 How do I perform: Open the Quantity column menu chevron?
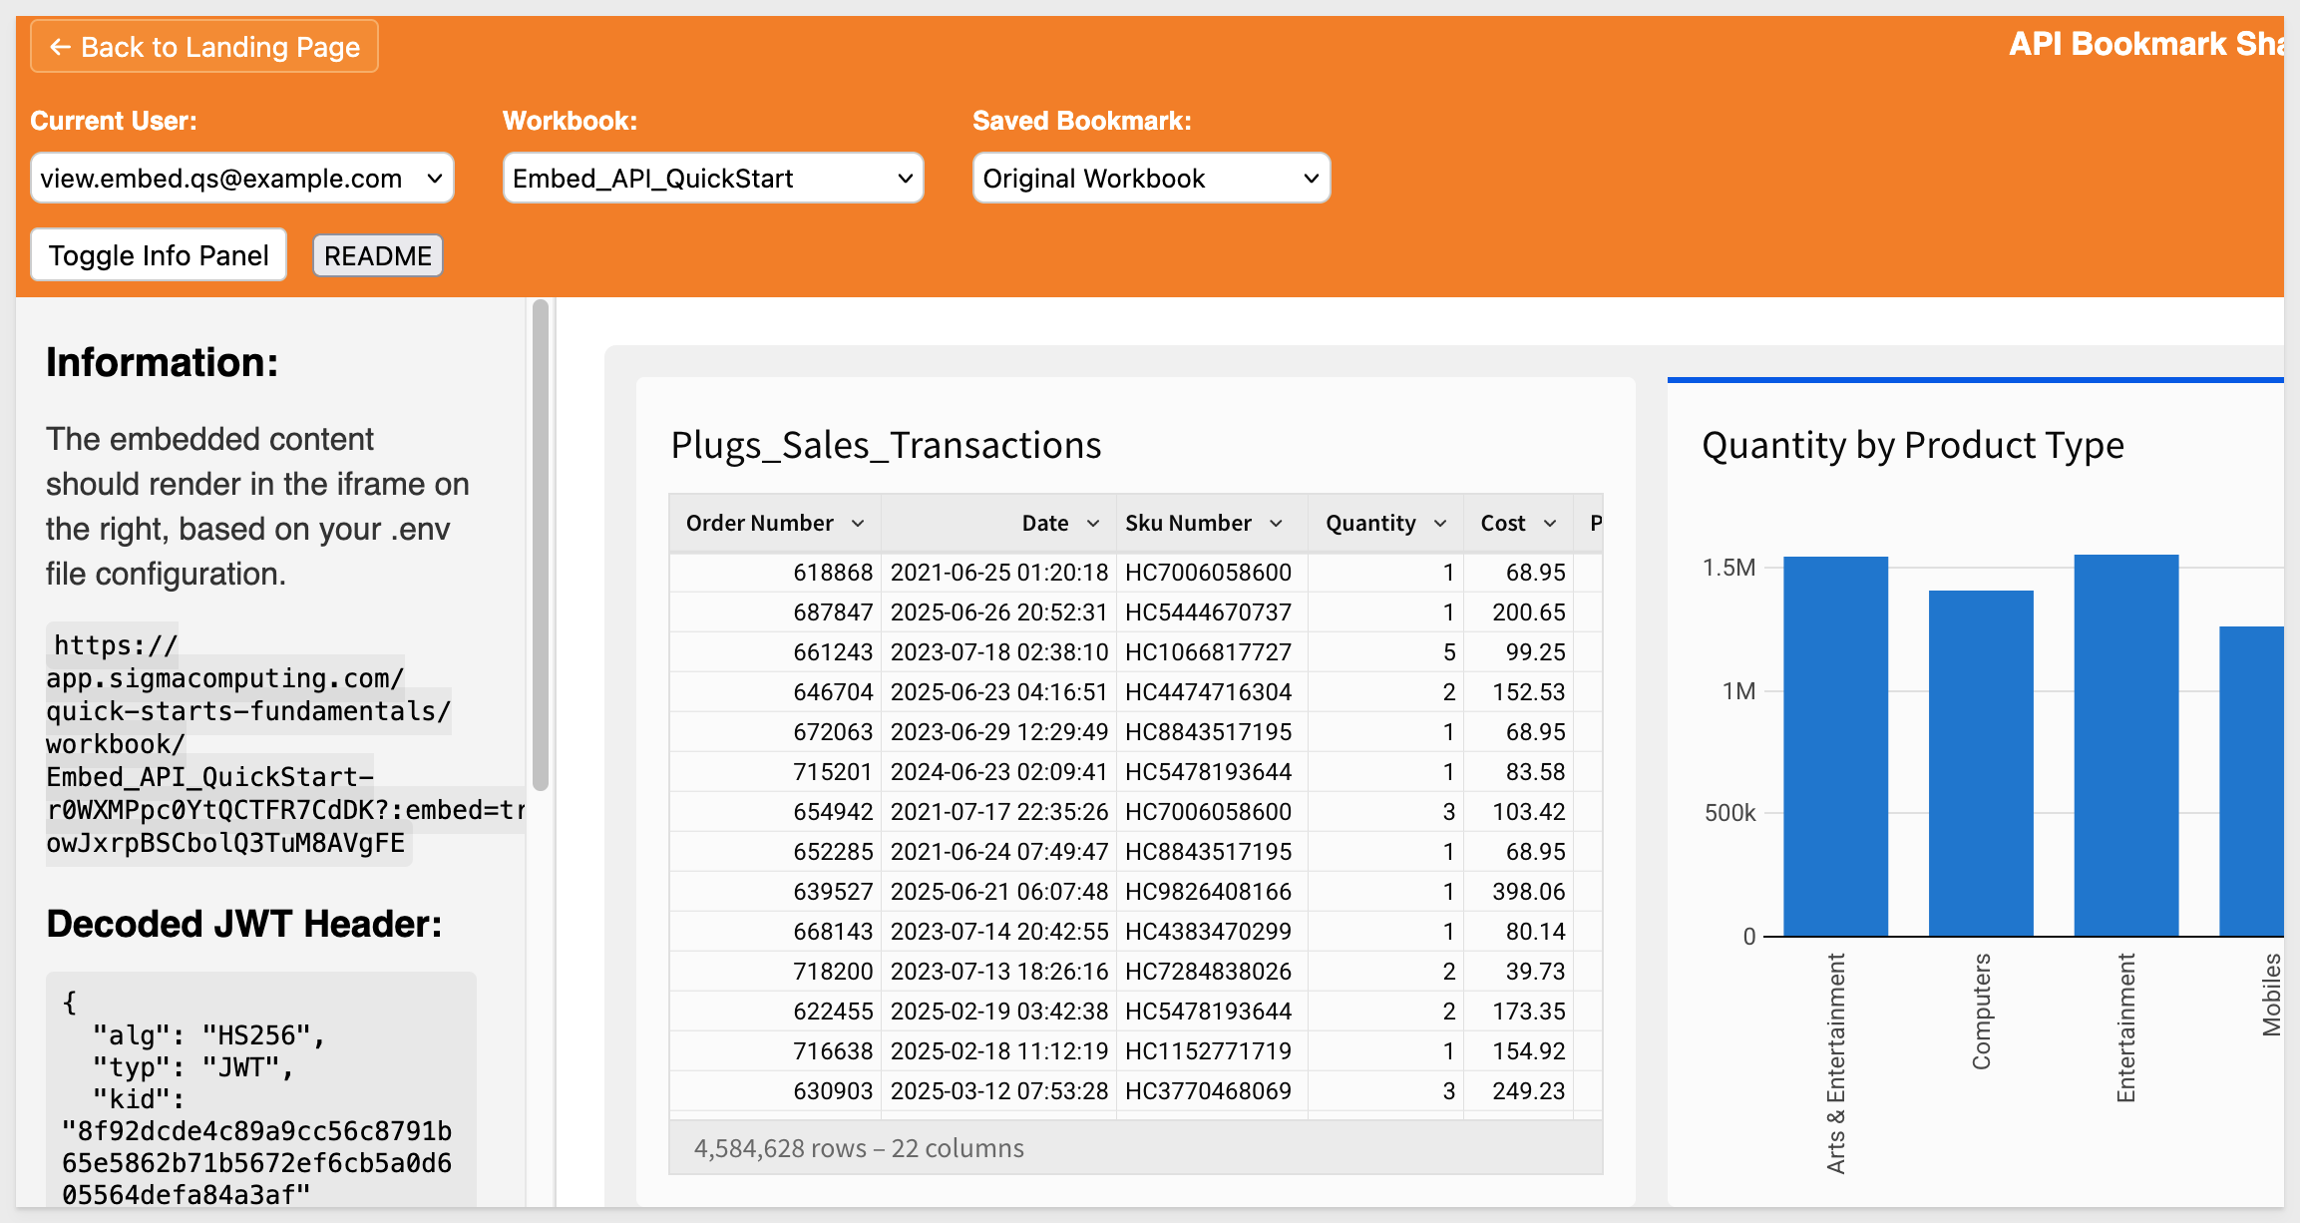click(x=1440, y=524)
